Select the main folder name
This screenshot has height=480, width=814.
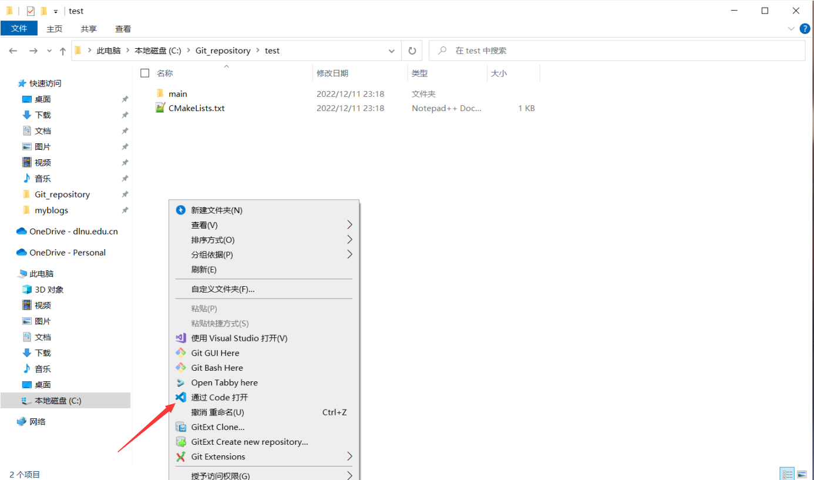coord(177,94)
